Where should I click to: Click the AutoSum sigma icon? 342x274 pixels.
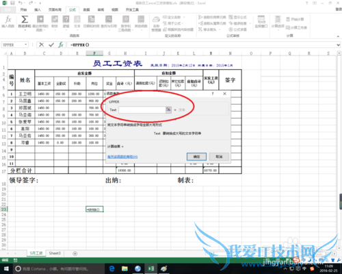[25, 19]
